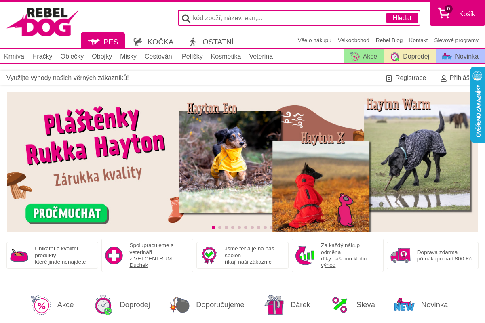
Task: Open the shopping cart icon
Action: (x=444, y=14)
